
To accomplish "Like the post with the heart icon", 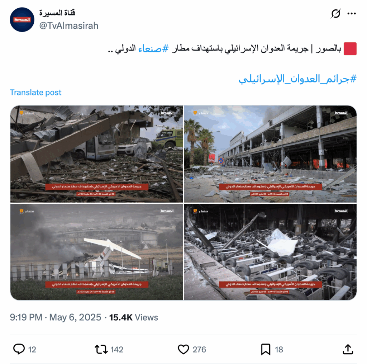I will coord(183,349).
